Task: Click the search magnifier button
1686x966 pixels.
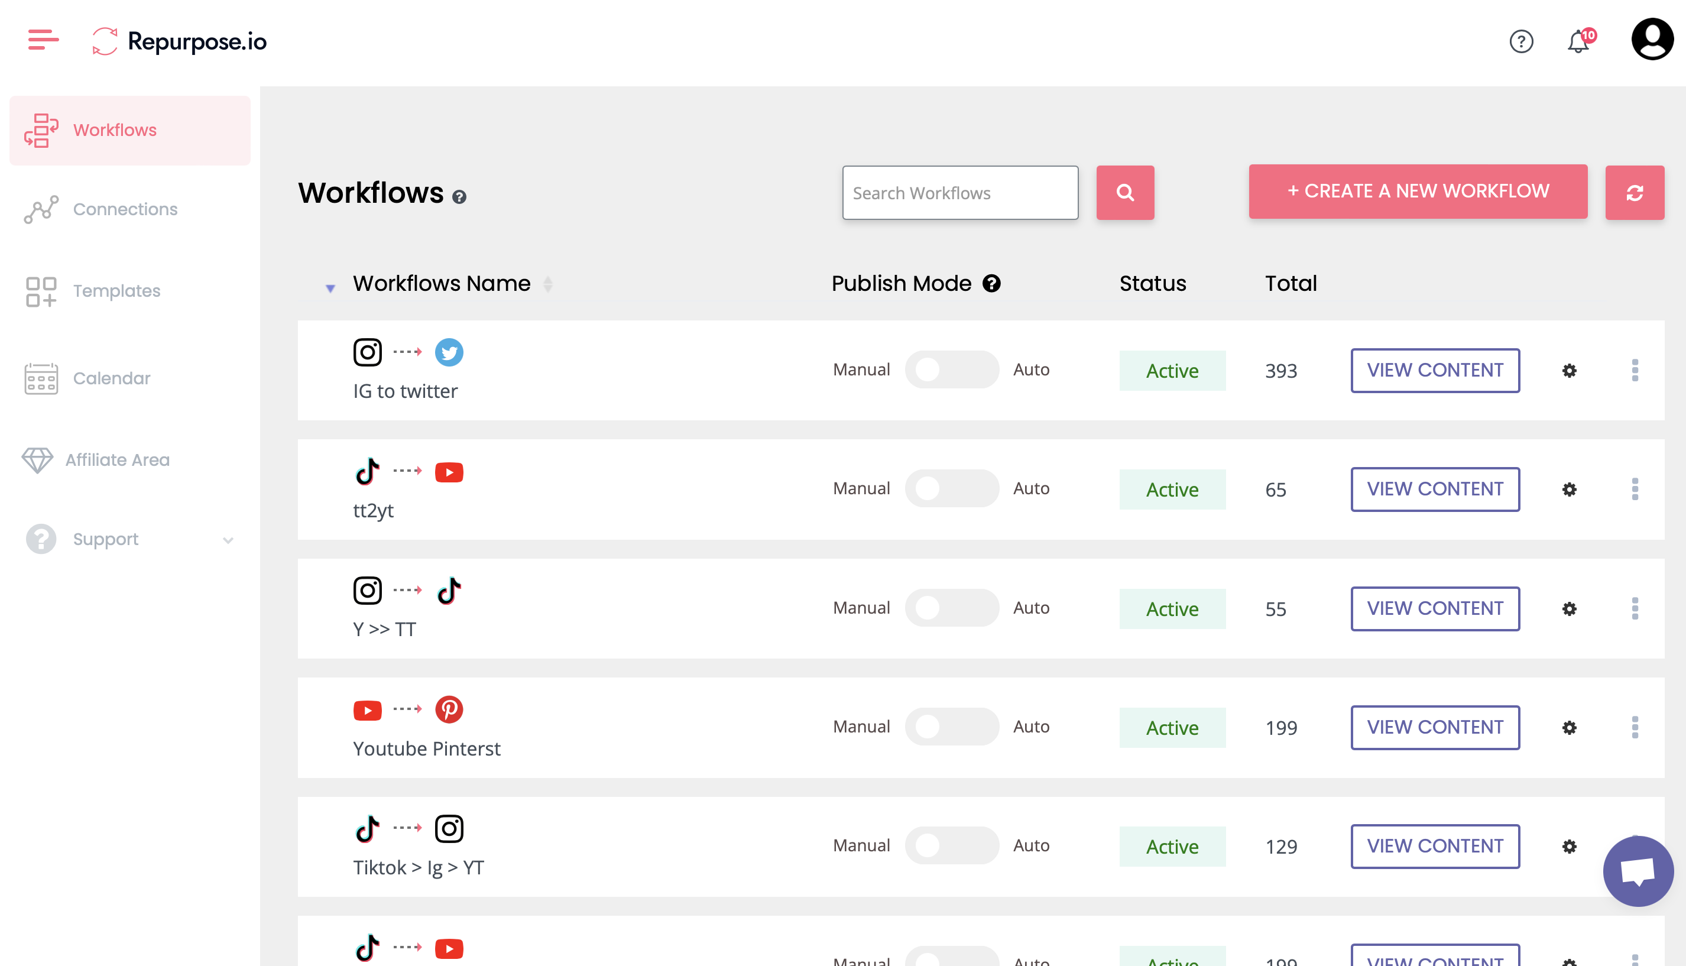Action: (x=1125, y=192)
